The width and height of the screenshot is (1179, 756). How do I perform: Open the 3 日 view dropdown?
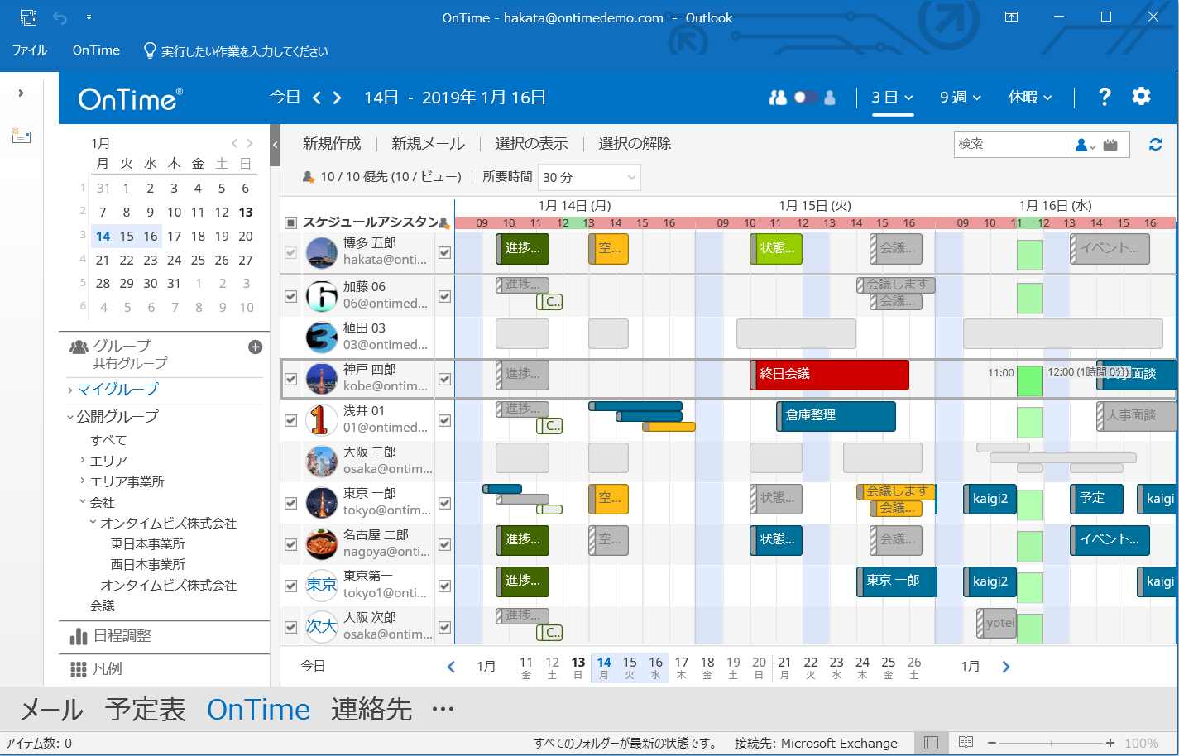click(x=892, y=98)
